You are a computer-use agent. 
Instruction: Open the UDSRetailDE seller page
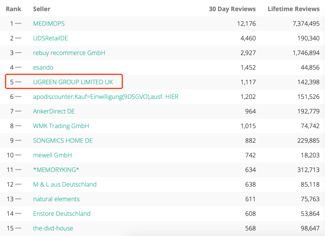(x=51, y=38)
